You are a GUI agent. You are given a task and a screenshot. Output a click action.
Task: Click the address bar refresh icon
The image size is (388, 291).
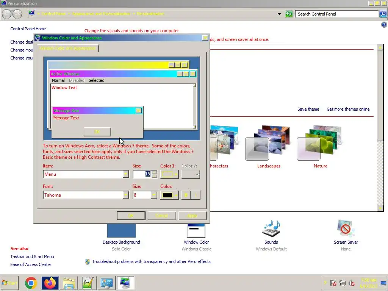(x=289, y=14)
